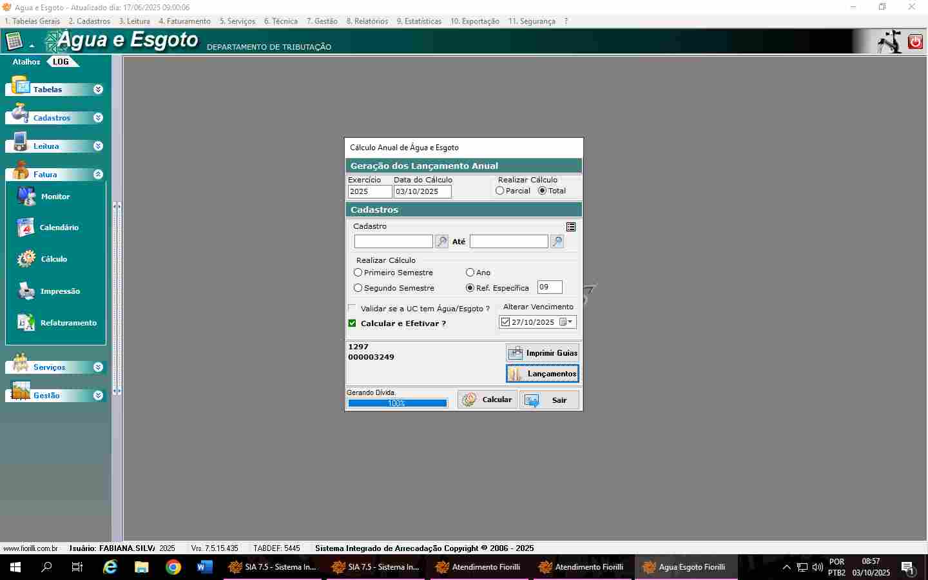Open the Monitor icon in Fatura panel
928x580 pixels.
coord(27,197)
